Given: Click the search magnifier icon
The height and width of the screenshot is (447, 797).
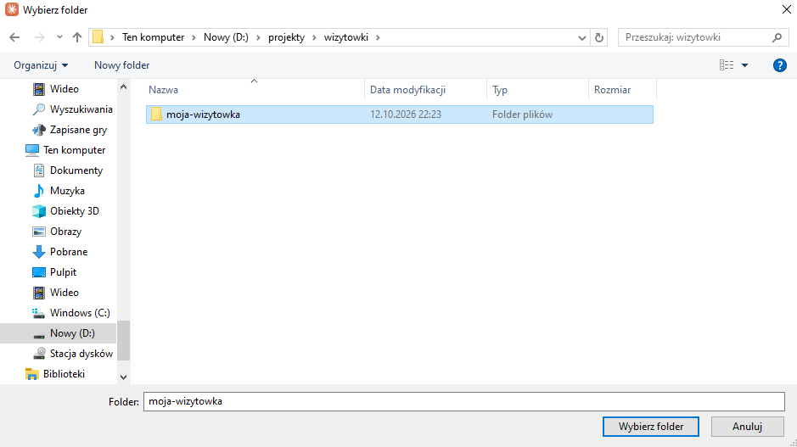Looking at the screenshot, I should pos(777,37).
